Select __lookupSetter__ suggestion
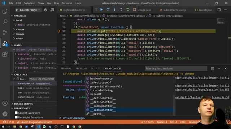Image resolution: width=231 pixels, height=129 pixels. click(x=130, y=110)
